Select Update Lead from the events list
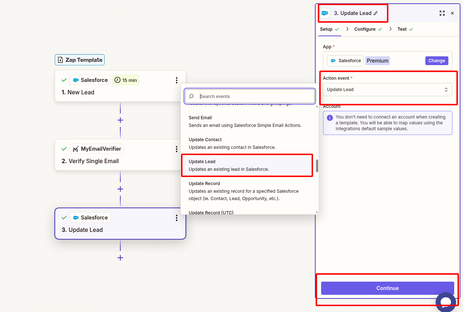 [247, 165]
